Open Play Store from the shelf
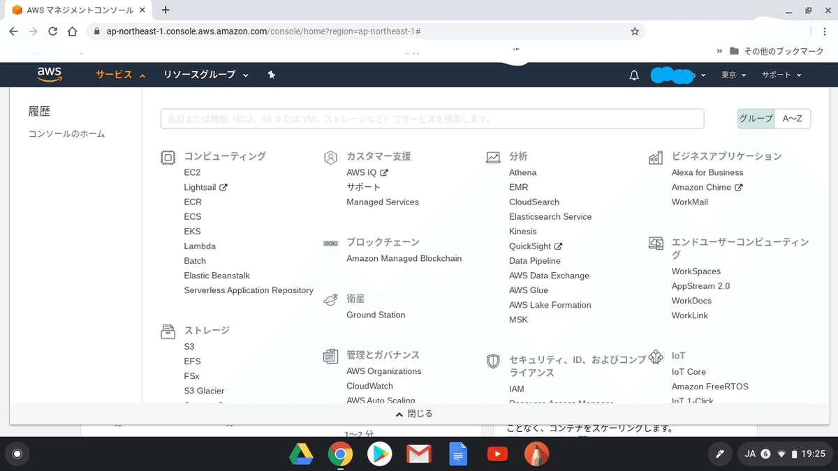838x471 pixels. [379, 454]
